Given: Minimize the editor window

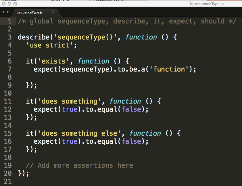Looking at the screenshot, I should (x=10, y=4).
